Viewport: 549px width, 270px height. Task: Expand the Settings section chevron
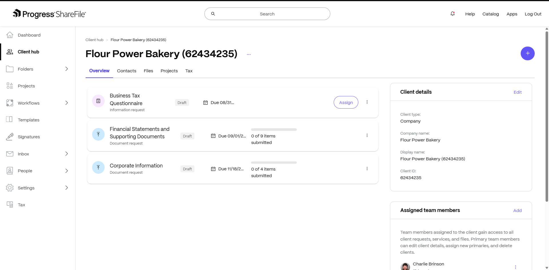pyautogui.click(x=67, y=188)
